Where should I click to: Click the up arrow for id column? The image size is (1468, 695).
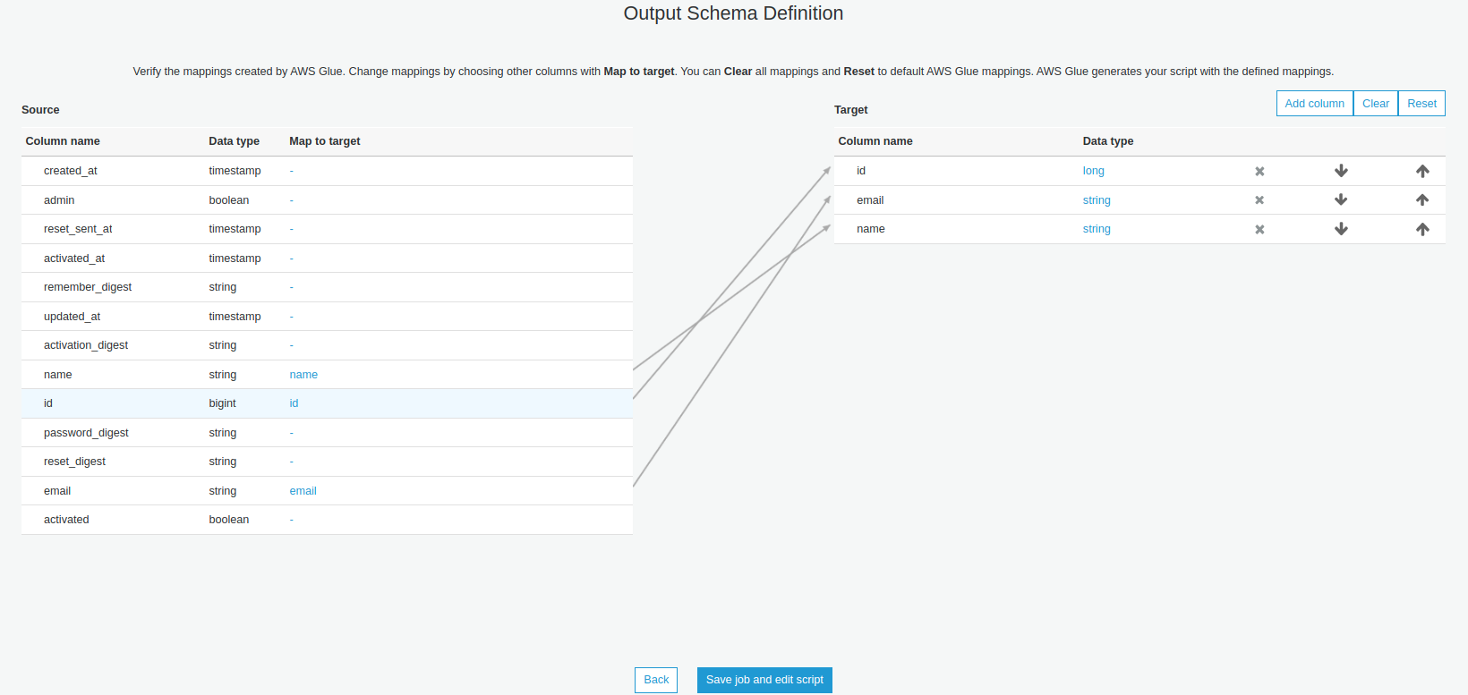[x=1422, y=171]
